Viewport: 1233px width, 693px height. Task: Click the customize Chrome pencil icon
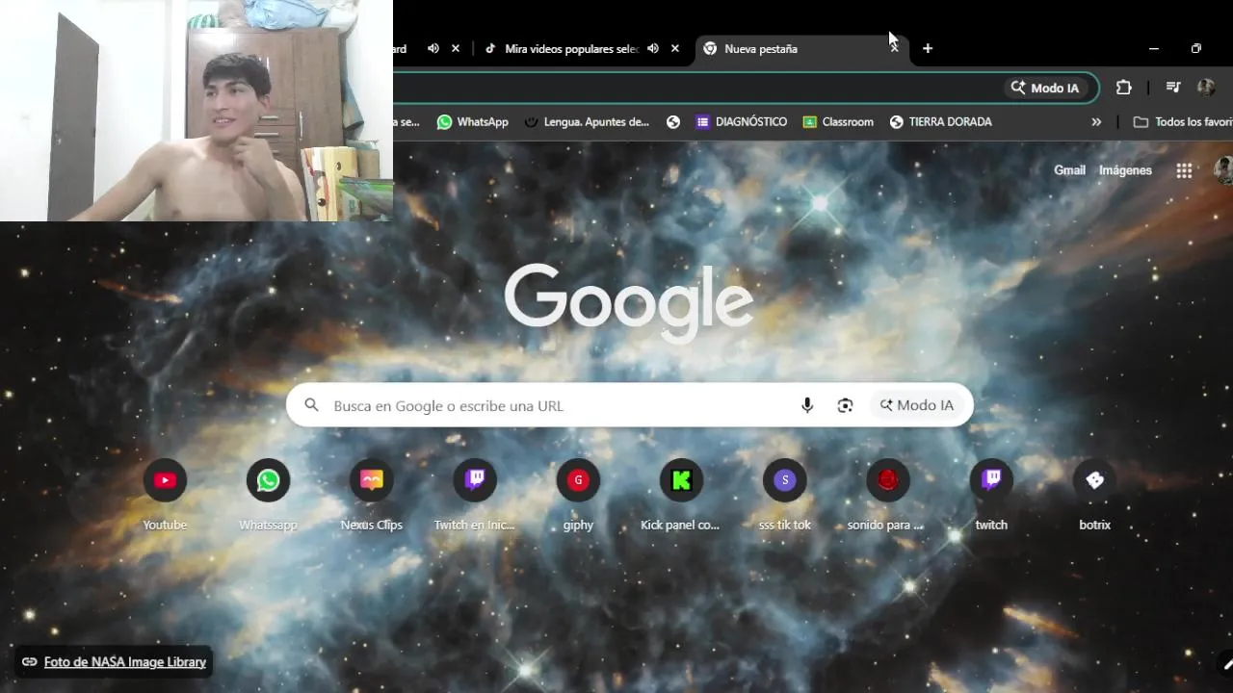click(1226, 664)
